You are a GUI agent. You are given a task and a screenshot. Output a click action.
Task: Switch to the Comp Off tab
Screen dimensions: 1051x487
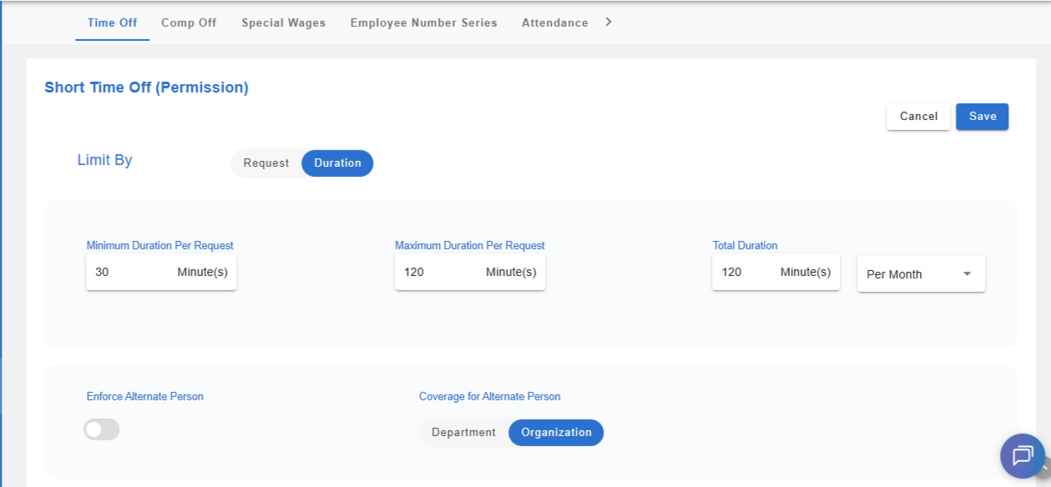tap(189, 23)
